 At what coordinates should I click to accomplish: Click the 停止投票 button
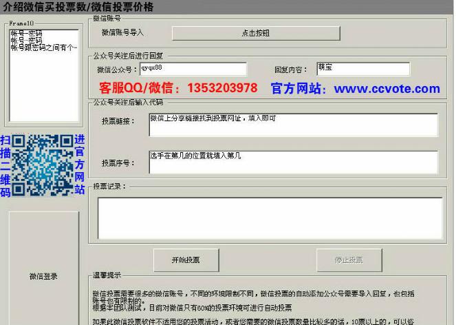pyautogui.click(x=349, y=260)
